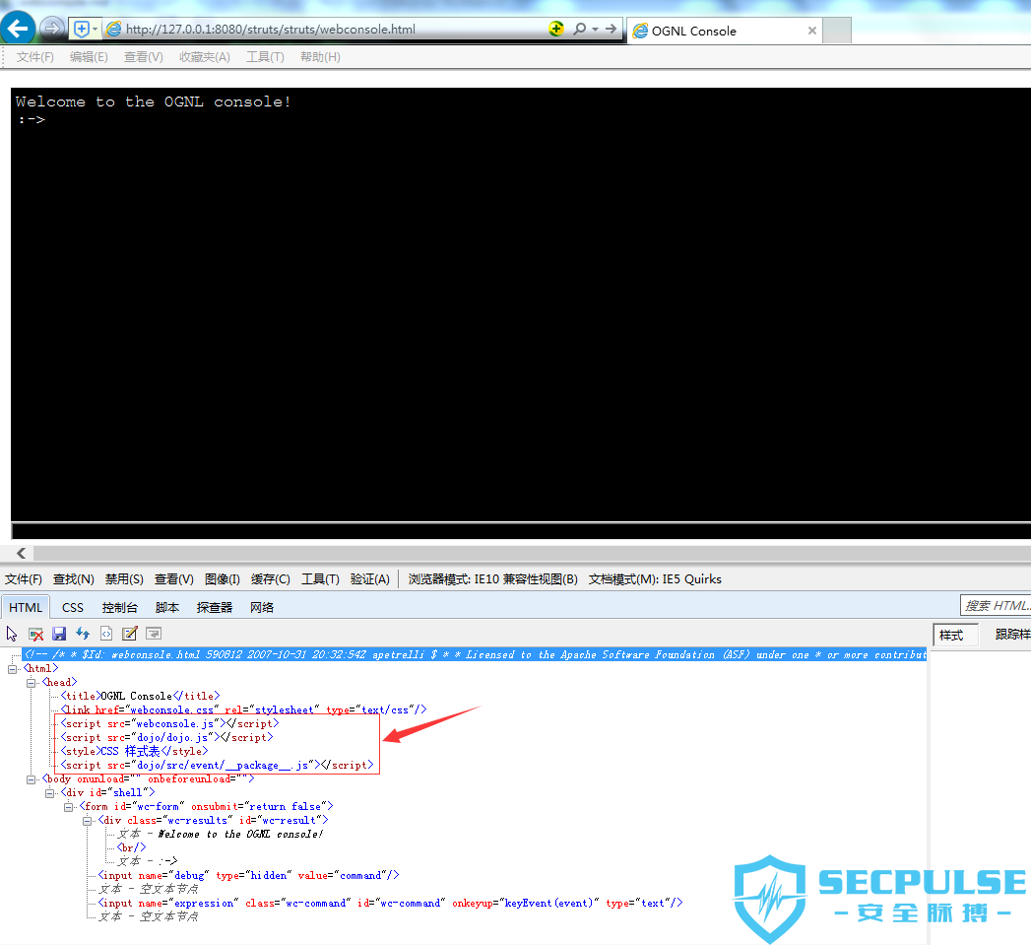1031x945 pixels.
Task: Activate select element by click arrow tool
Action: (12, 634)
